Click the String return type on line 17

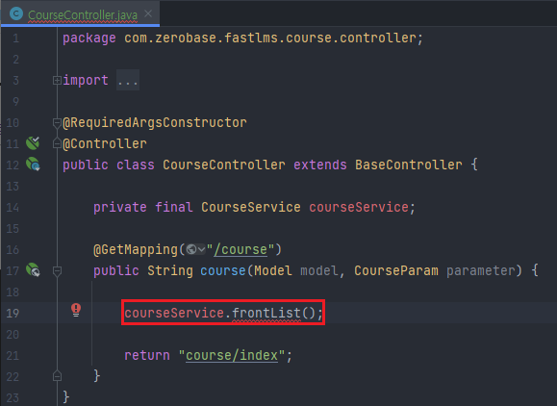(170, 271)
